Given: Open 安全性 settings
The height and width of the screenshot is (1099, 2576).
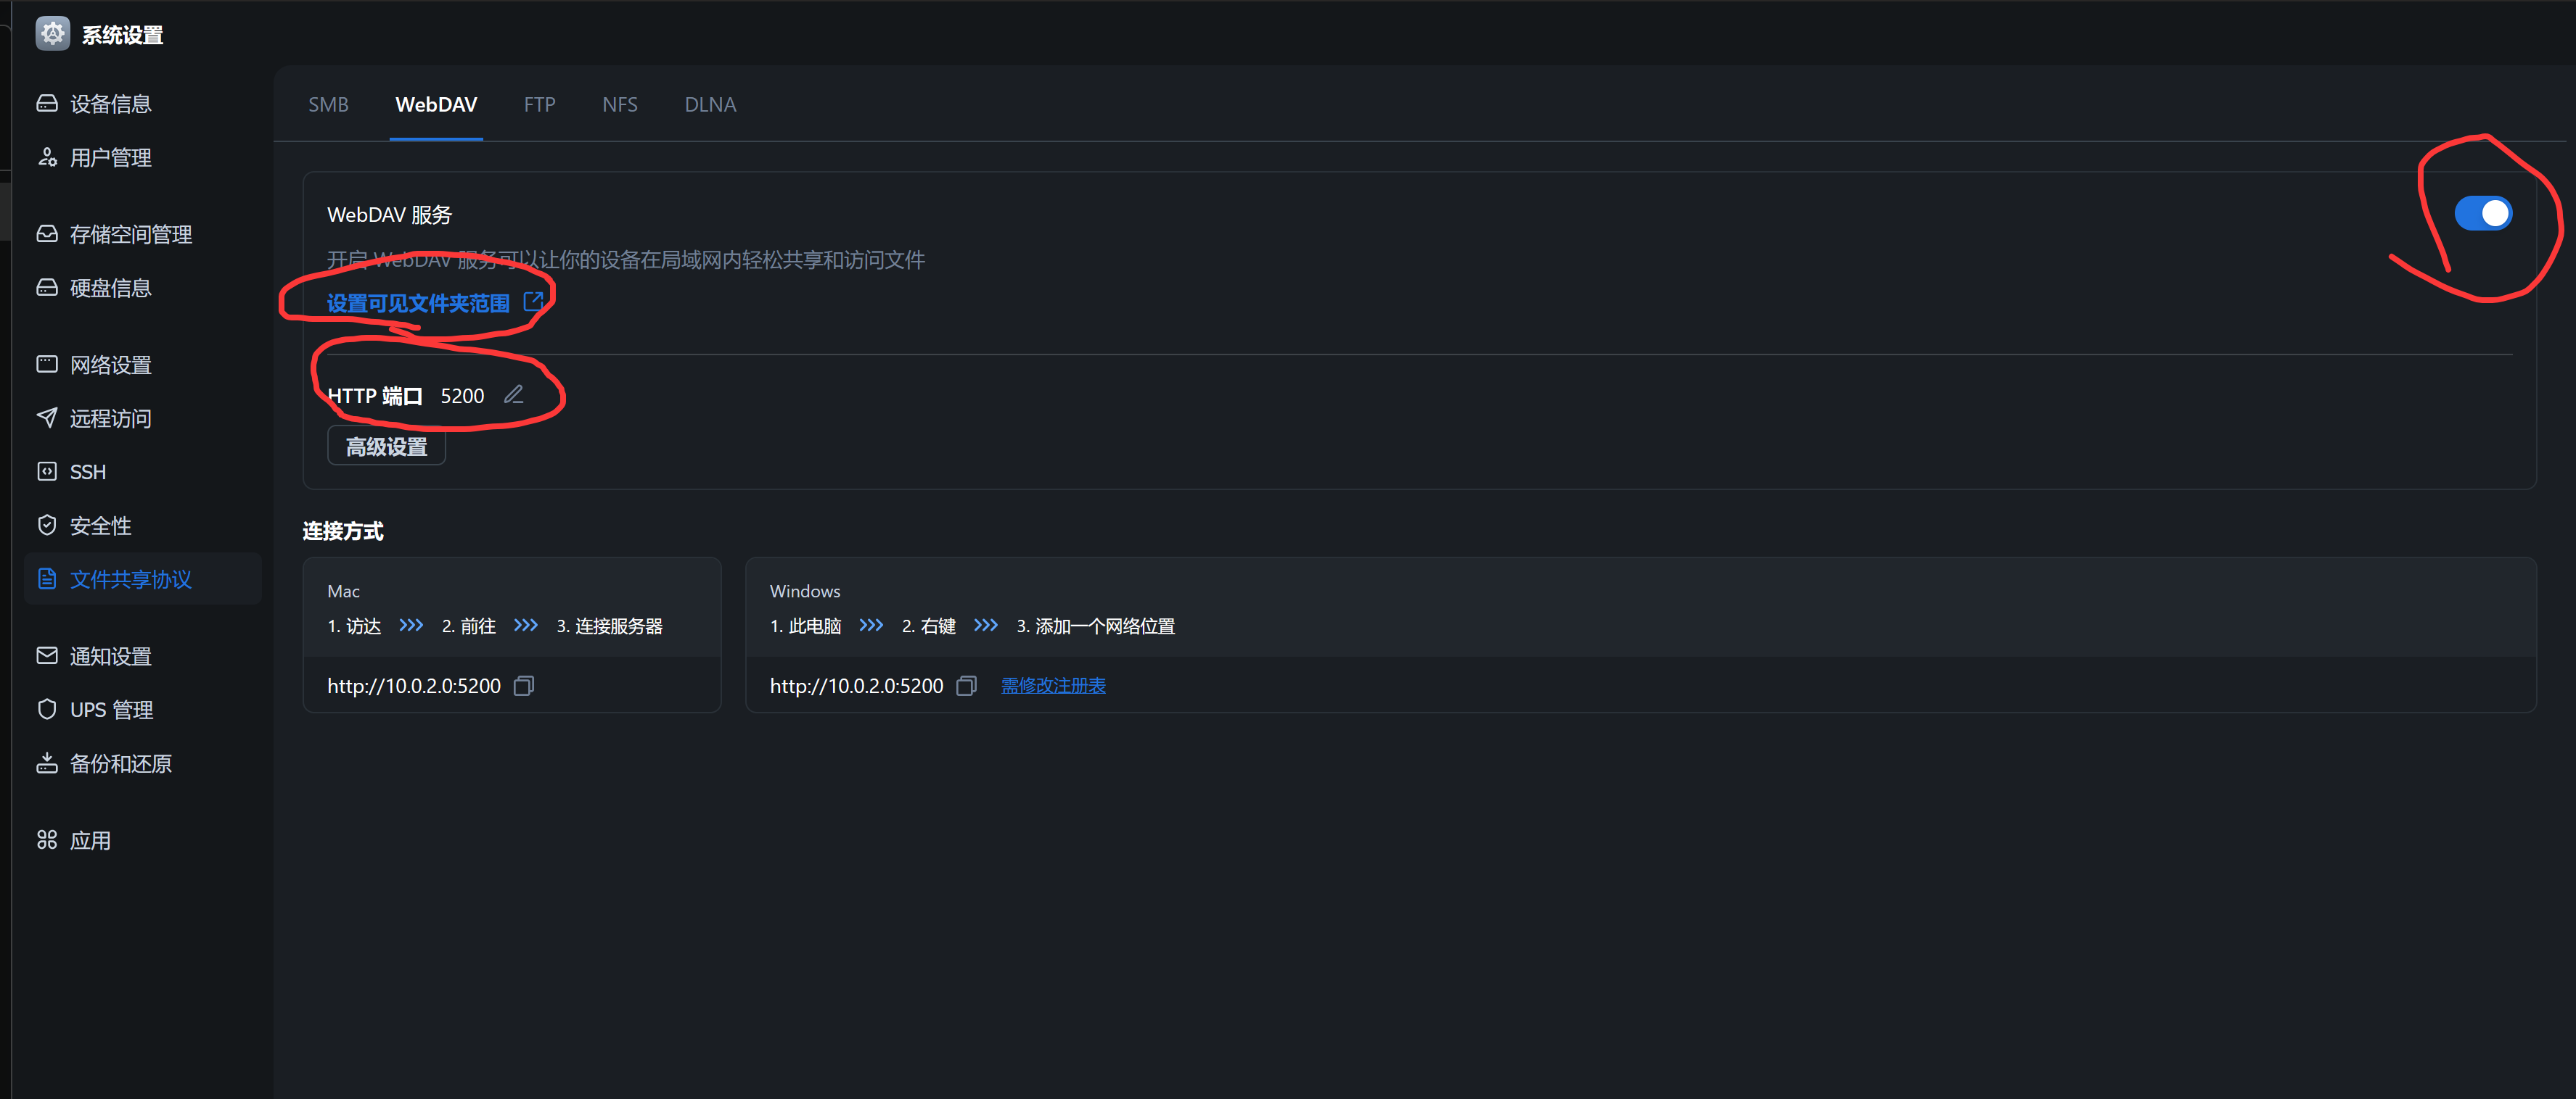Looking at the screenshot, I should coord(100,526).
